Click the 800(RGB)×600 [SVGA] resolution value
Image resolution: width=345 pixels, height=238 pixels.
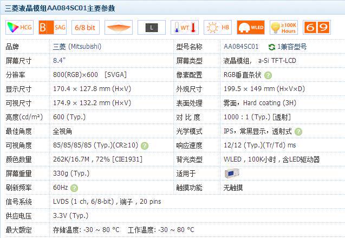(x=90, y=75)
